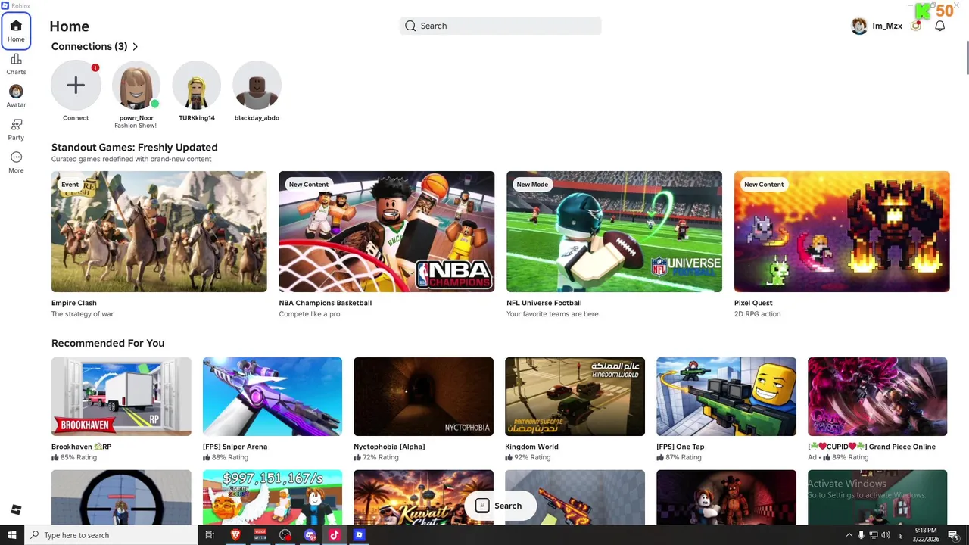Click the 'New Mode' badge on NFL card
Viewport: 969px width, 545px height.
pyautogui.click(x=532, y=185)
